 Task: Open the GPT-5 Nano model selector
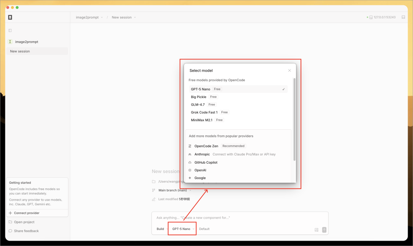183,229
